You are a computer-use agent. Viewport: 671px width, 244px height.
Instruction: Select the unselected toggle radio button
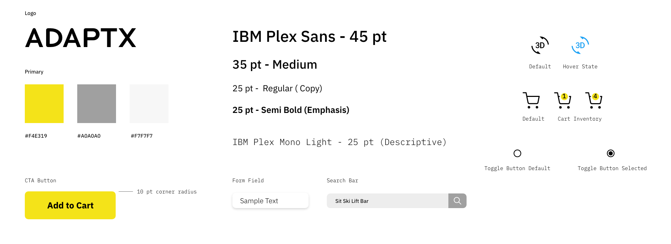(x=517, y=153)
